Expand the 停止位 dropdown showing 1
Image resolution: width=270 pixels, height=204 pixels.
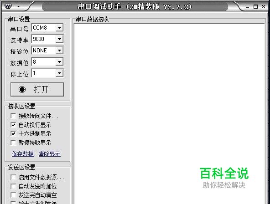[59, 73]
